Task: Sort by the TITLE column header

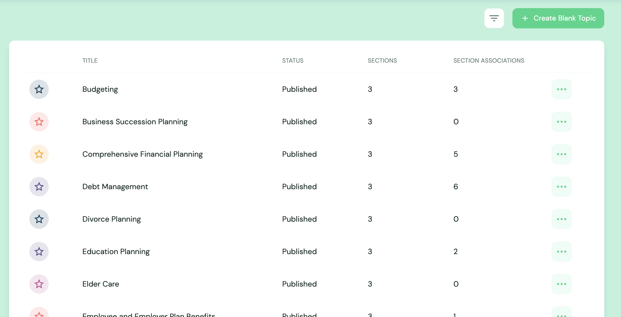Action: click(90, 60)
